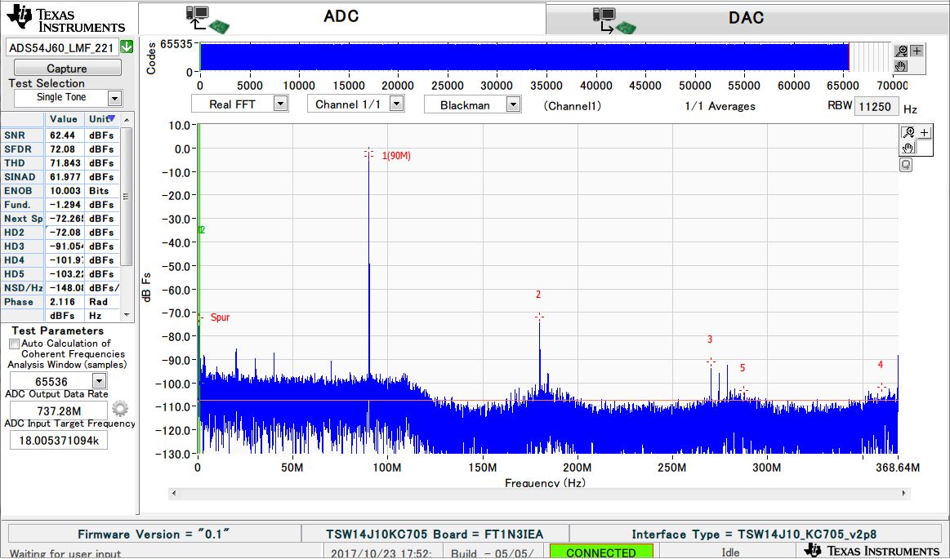Click the SINAD value 61.977 cell
The width and height of the screenshot is (950, 559).
coord(65,176)
